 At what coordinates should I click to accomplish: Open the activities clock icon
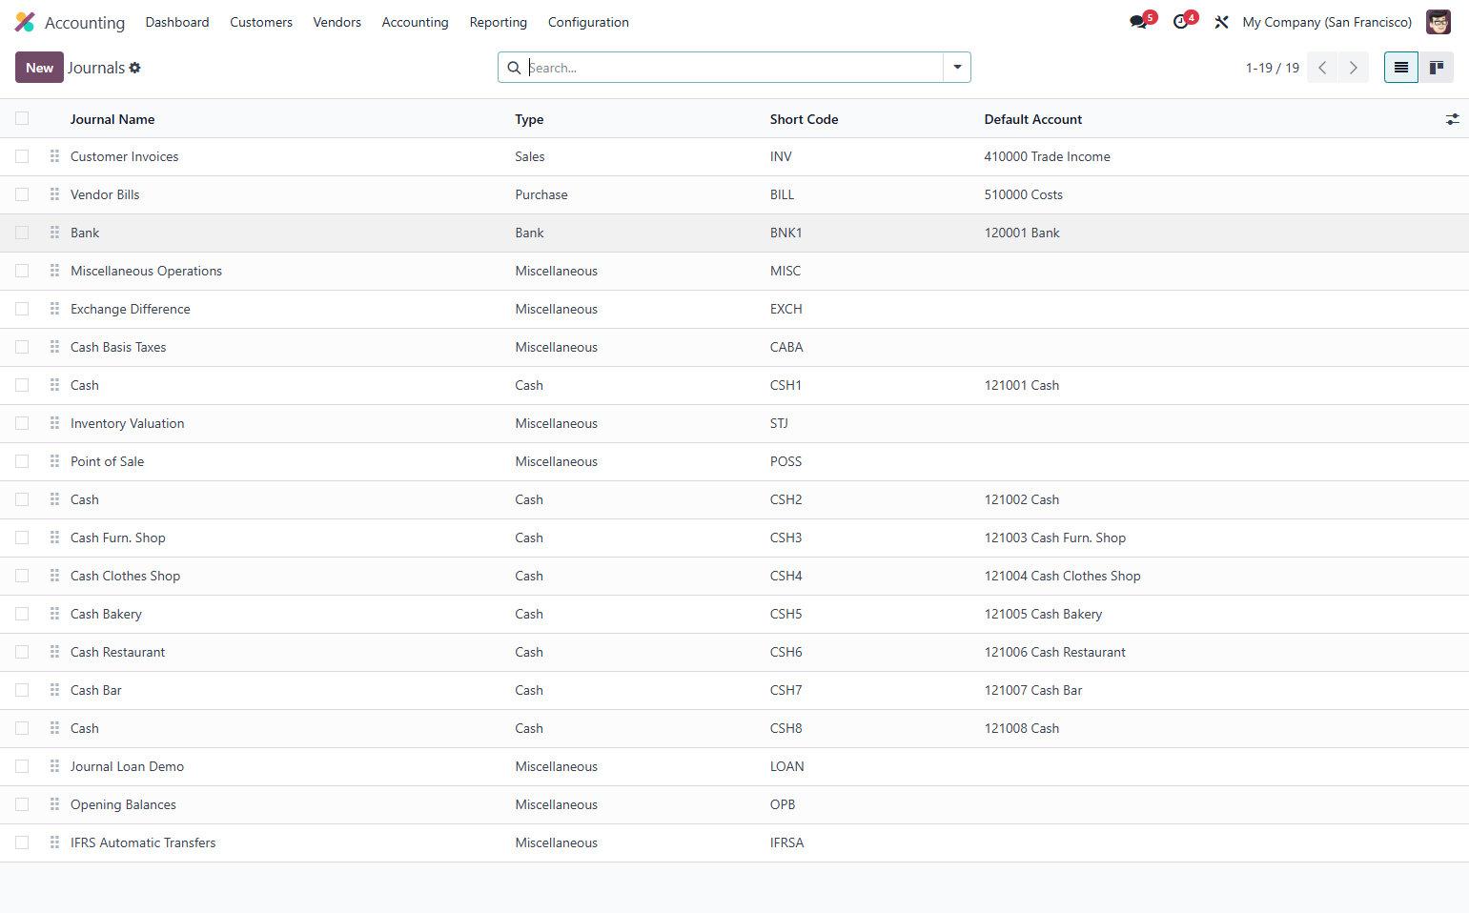click(1180, 22)
